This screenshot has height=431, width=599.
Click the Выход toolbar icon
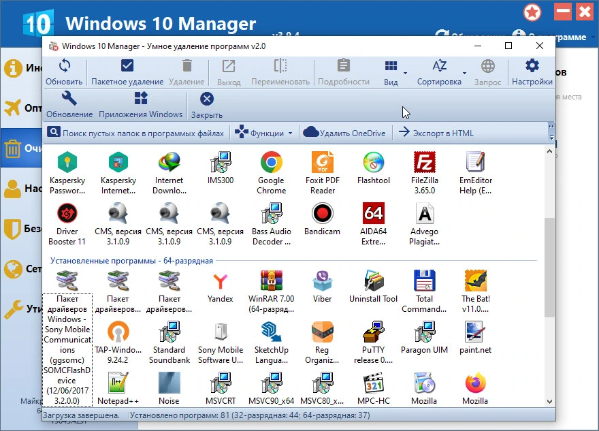point(229,72)
